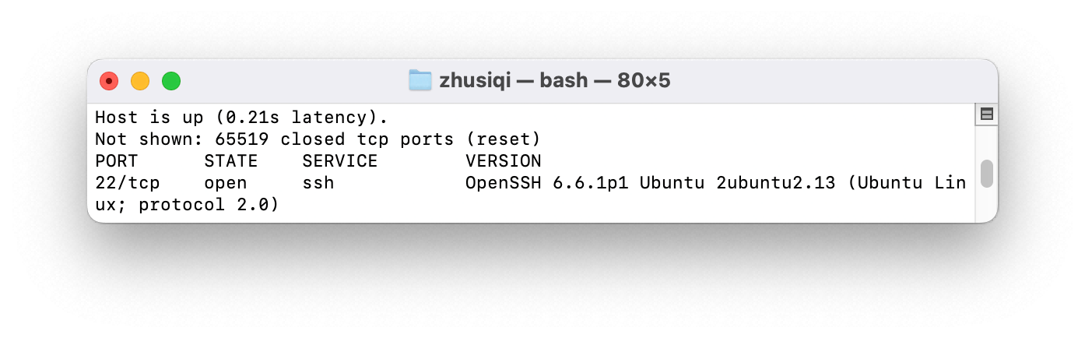The image size is (1085, 338).
Task: Click the 'ssh' service name
Action: coord(318,183)
